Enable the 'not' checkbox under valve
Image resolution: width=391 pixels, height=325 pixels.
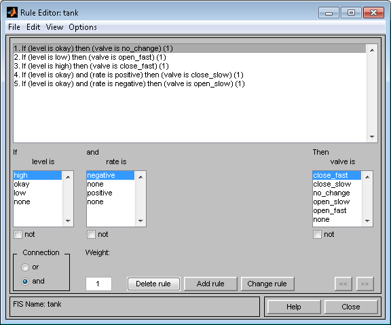[x=317, y=234]
